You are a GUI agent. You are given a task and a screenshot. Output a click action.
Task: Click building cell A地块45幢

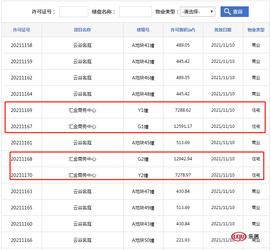143,143
